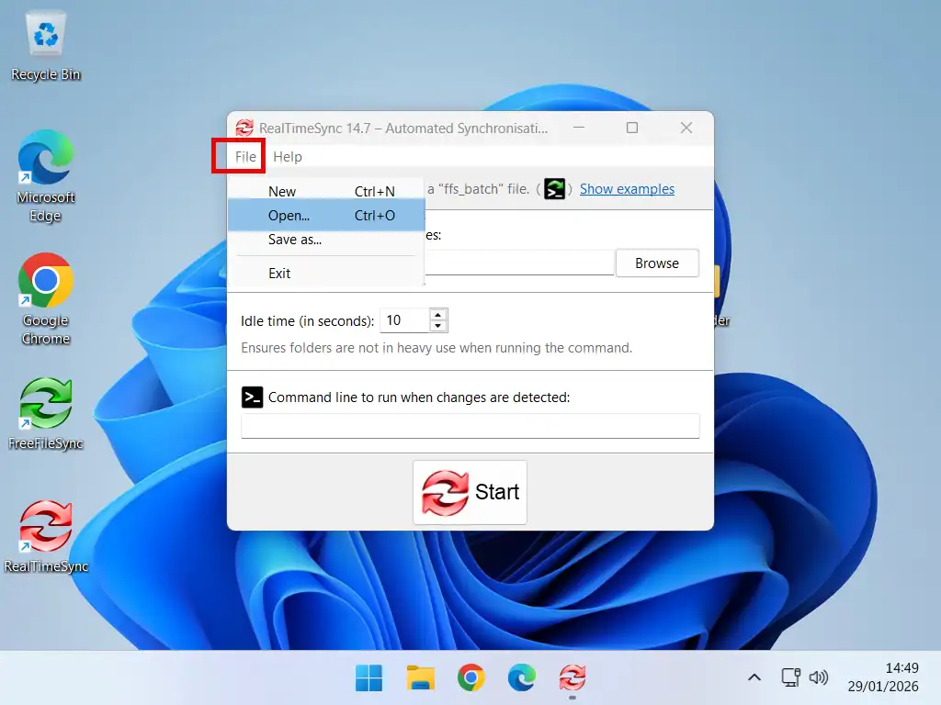
Task: Launch RealTimeSync from the desktop shortcut
Action: tap(45, 525)
